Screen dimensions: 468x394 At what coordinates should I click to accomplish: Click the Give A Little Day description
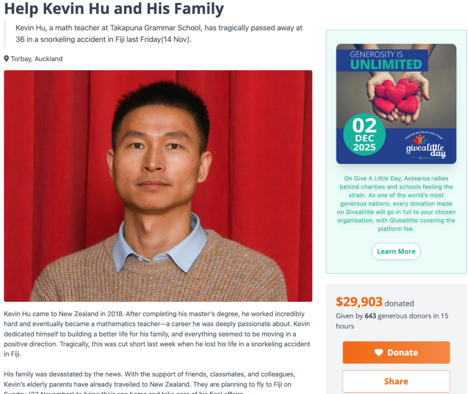[x=396, y=203]
